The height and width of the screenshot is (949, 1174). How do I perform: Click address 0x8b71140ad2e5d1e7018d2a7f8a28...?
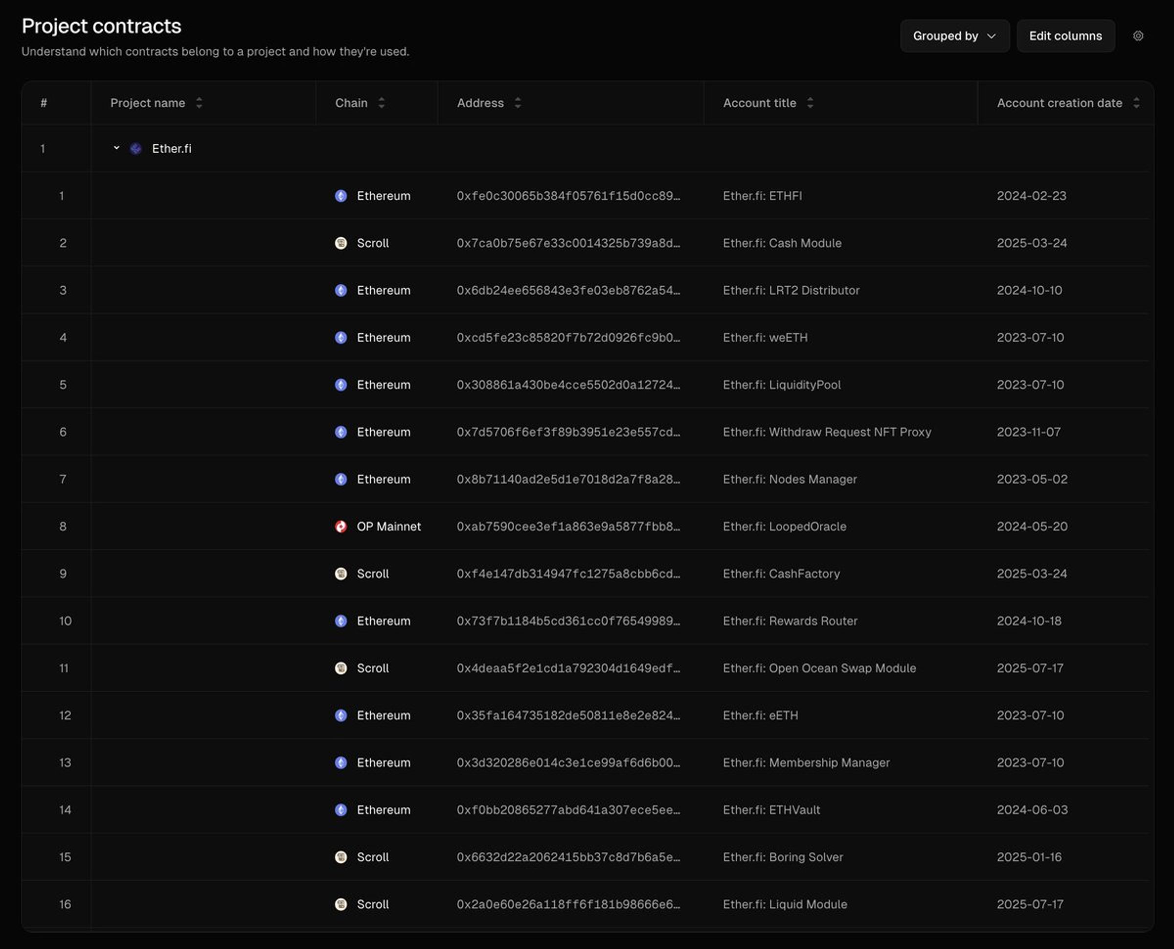(568, 479)
